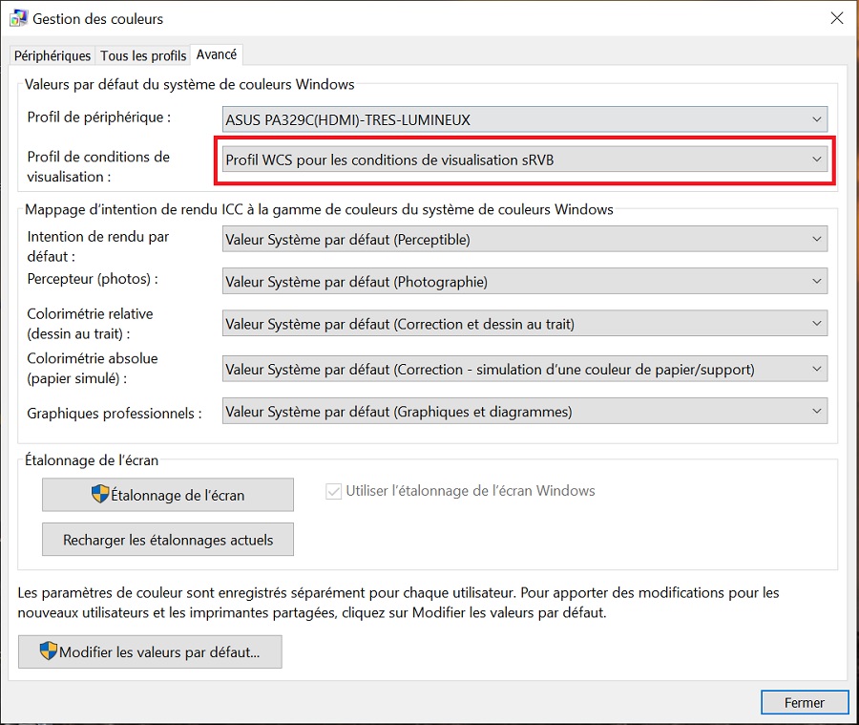The height and width of the screenshot is (725, 859).
Task: Click the shield icon on Étalonnage de l'écran
Action: point(100,494)
